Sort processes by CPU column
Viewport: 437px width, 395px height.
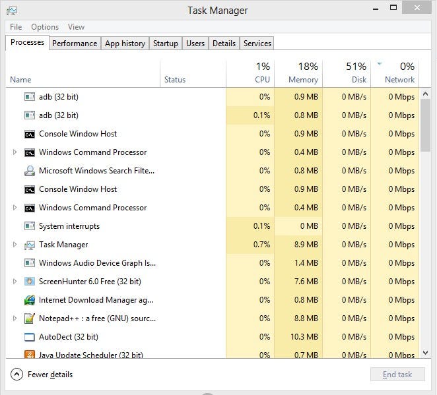pos(250,74)
